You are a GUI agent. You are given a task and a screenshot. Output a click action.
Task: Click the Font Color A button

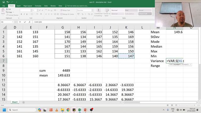(x=41, y=14)
